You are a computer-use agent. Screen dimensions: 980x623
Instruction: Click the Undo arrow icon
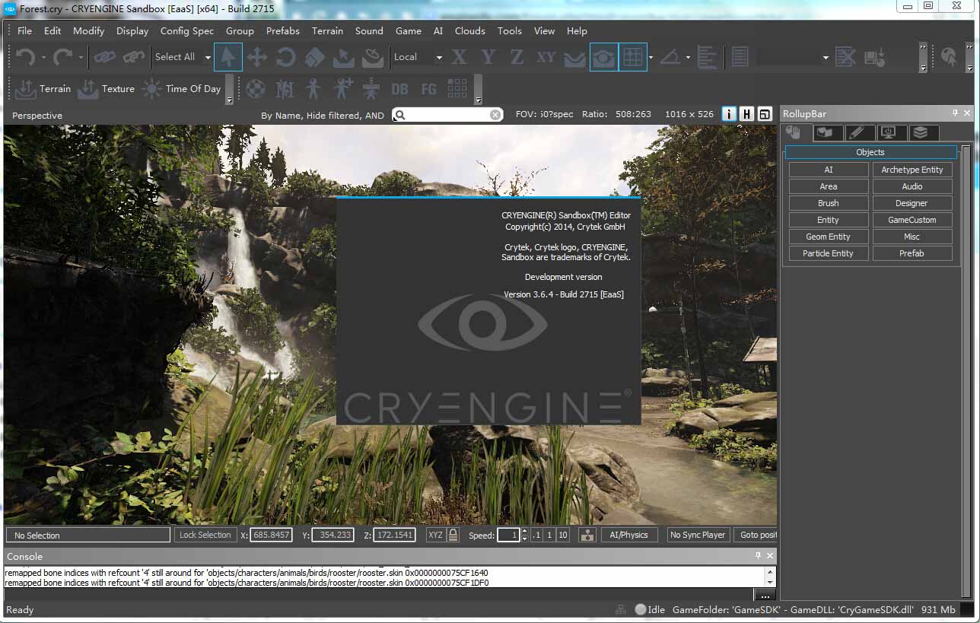(x=25, y=57)
